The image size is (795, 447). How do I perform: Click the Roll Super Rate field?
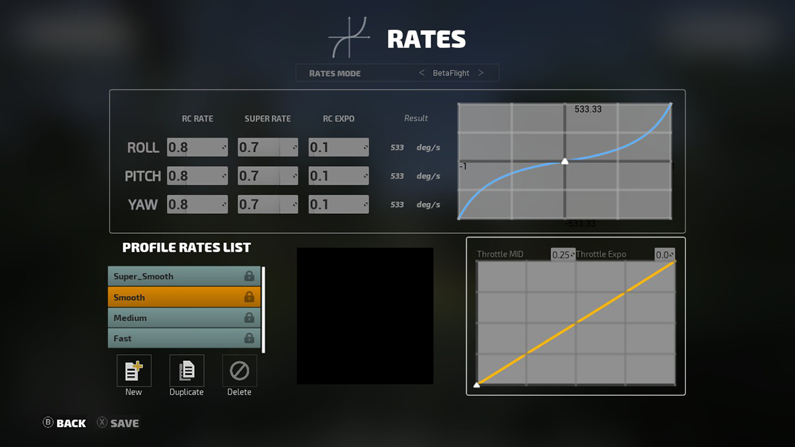(x=268, y=147)
